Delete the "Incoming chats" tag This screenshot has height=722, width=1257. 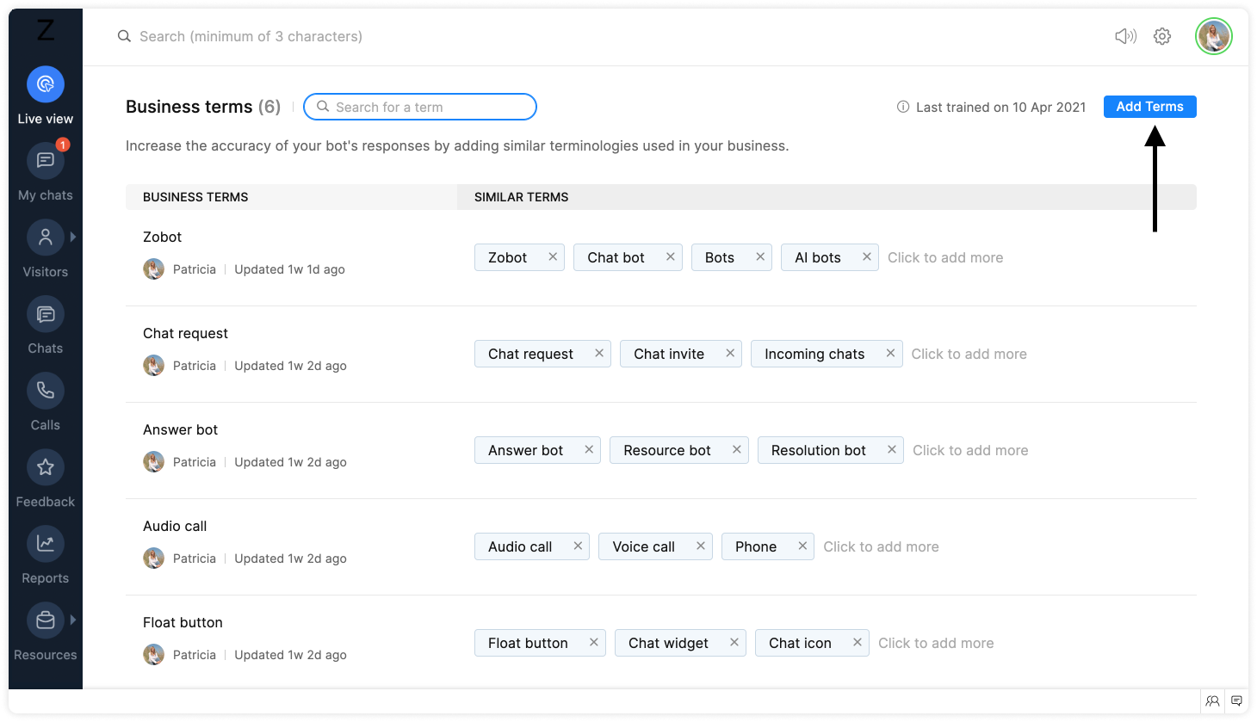(890, 353)
